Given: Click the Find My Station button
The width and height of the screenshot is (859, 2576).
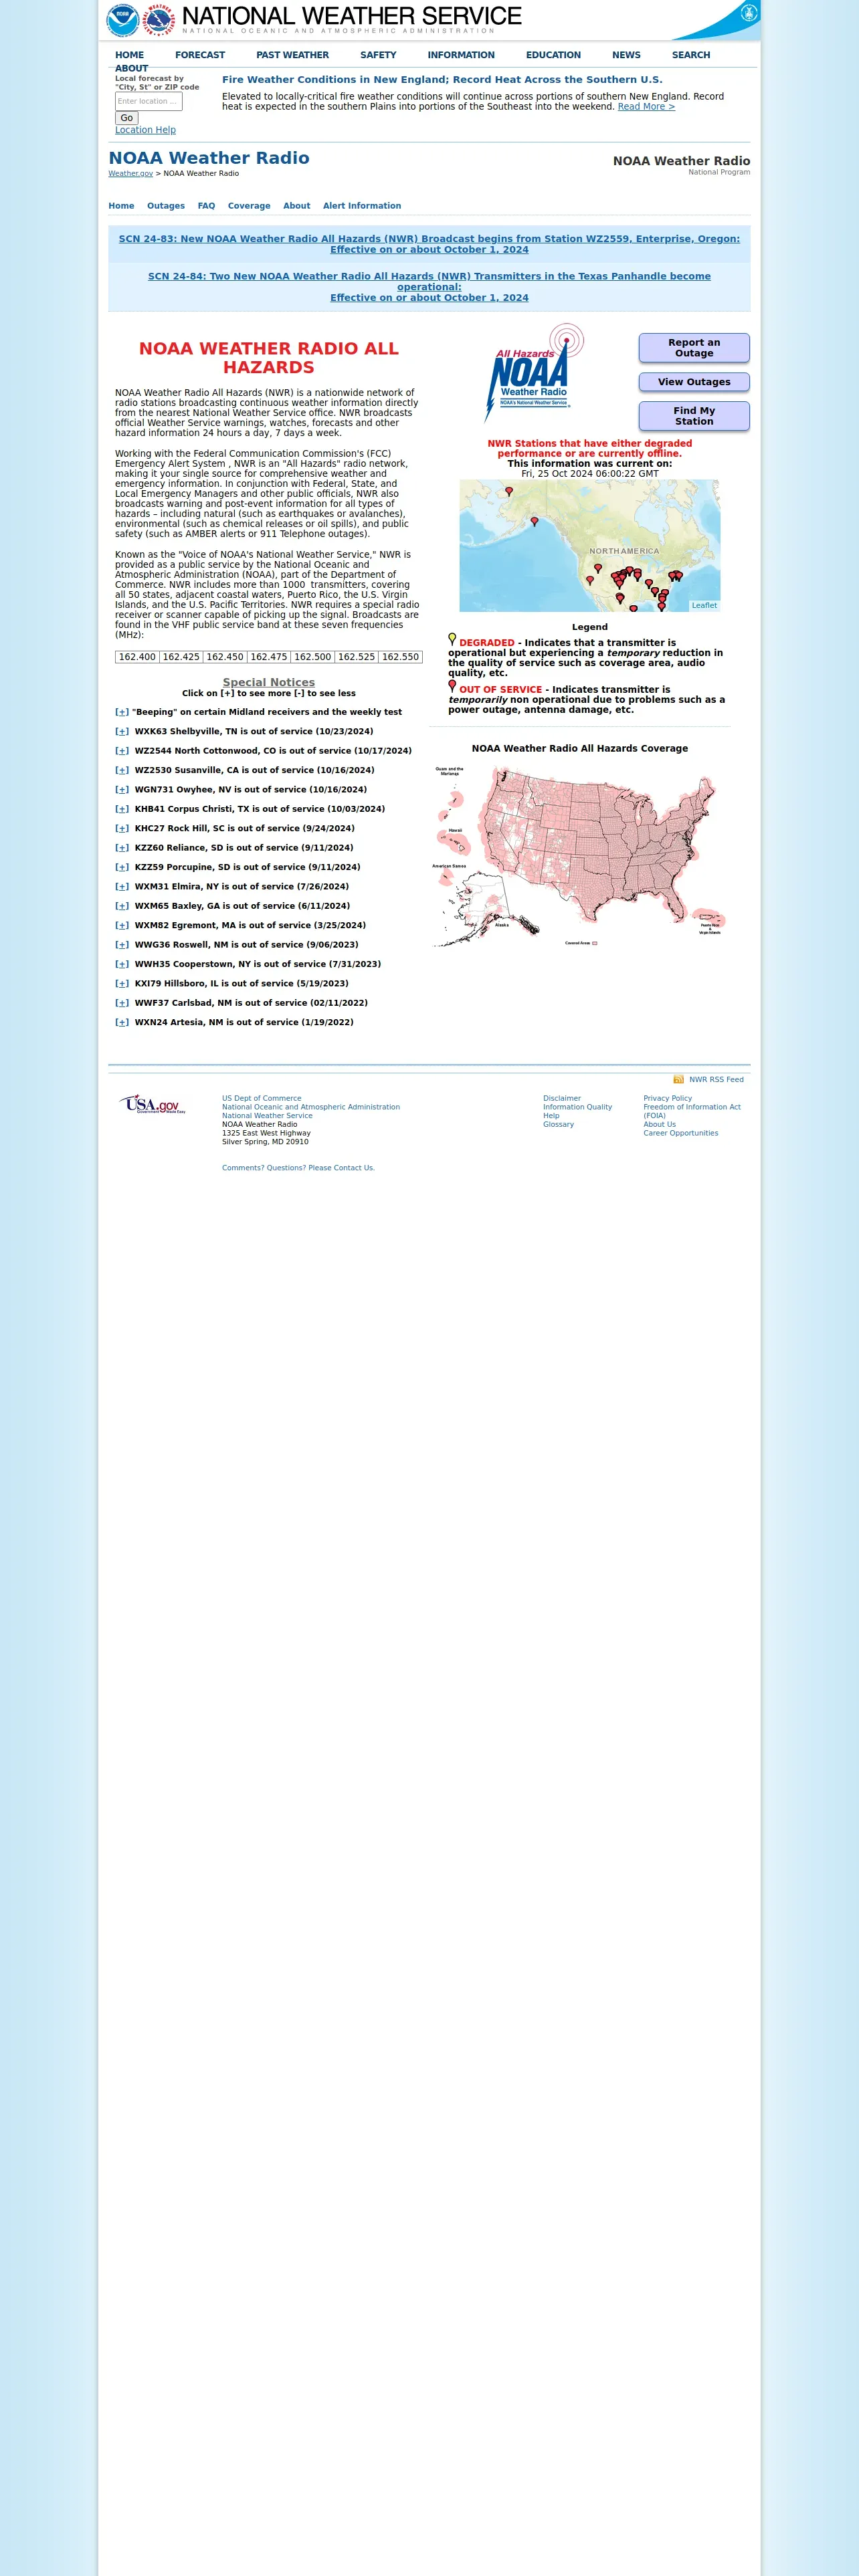Looking at the screenshot, I should [x=694, y=416].
